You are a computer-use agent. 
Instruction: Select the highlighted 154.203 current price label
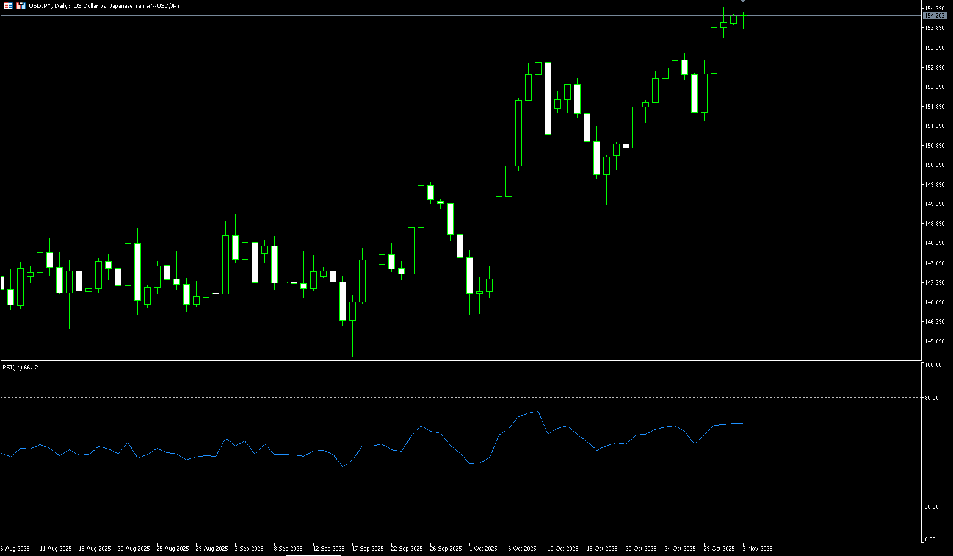point(935,15)
